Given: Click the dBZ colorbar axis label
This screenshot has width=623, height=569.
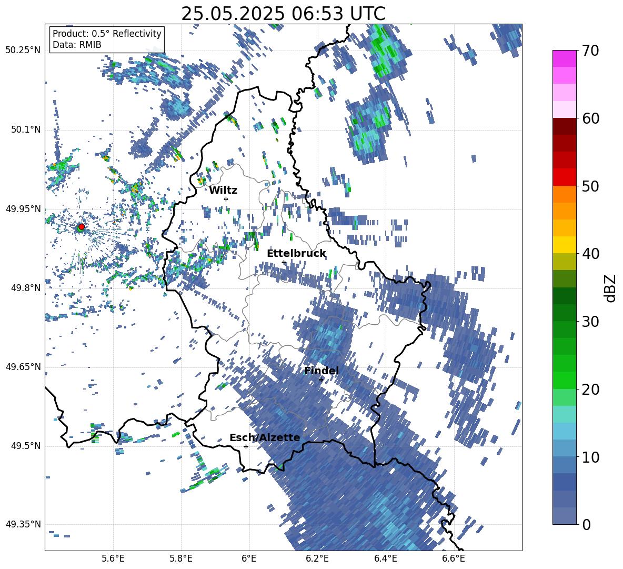Looking at the screenshot, I should tap(610, 288).
